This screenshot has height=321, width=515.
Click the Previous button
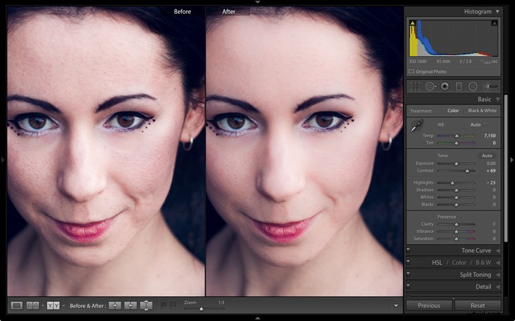(429, 306)
